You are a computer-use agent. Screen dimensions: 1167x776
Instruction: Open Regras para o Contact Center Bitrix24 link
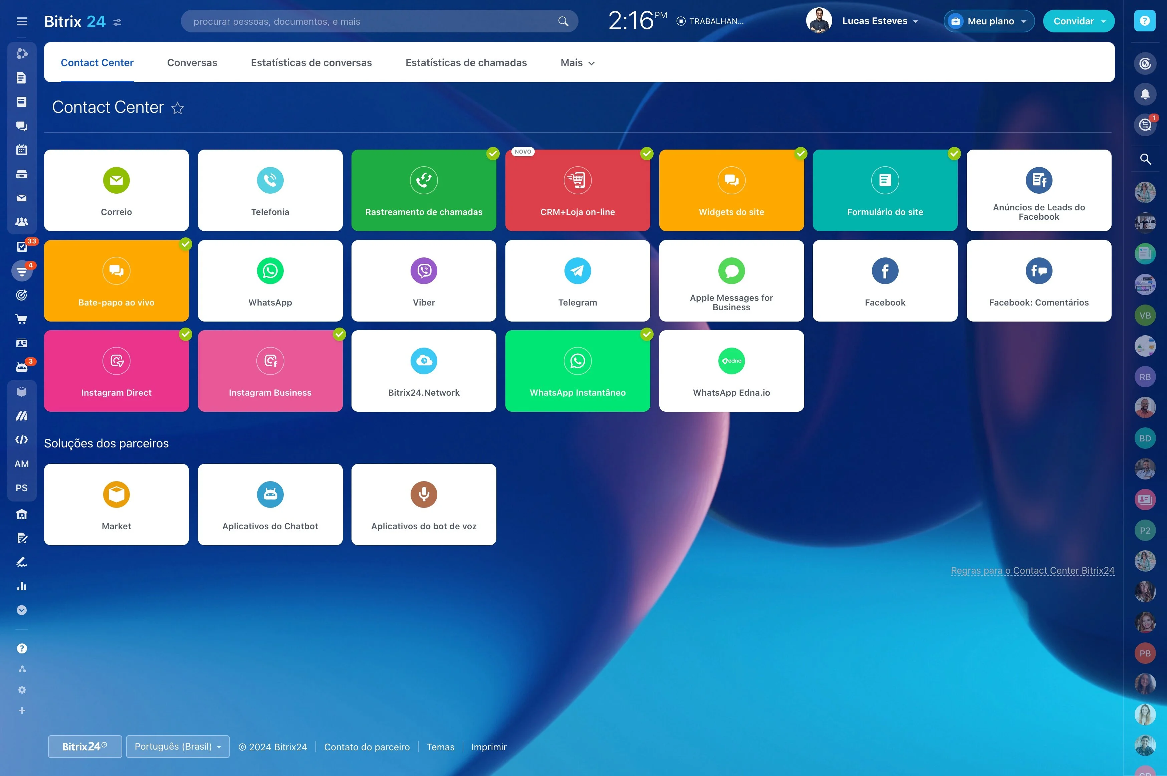point(1032,571)
